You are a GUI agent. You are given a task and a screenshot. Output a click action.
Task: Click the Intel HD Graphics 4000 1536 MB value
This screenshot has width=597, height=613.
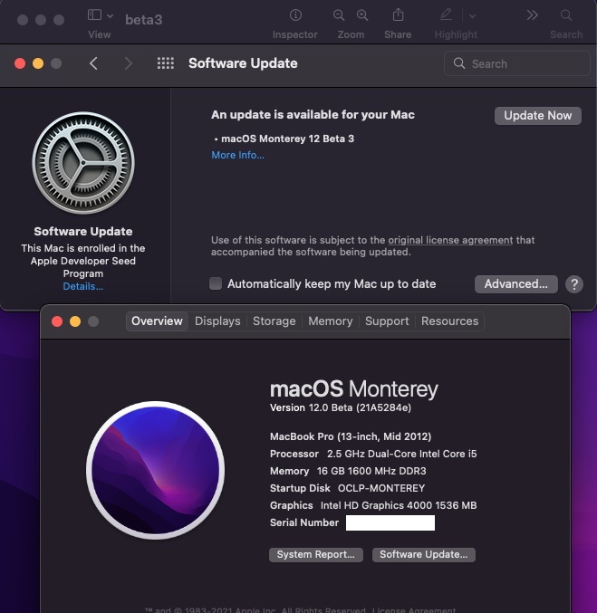click(399, 505)
